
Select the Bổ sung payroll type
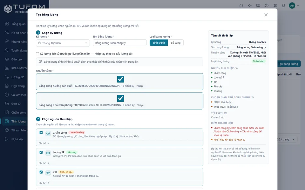click(176, 43)
